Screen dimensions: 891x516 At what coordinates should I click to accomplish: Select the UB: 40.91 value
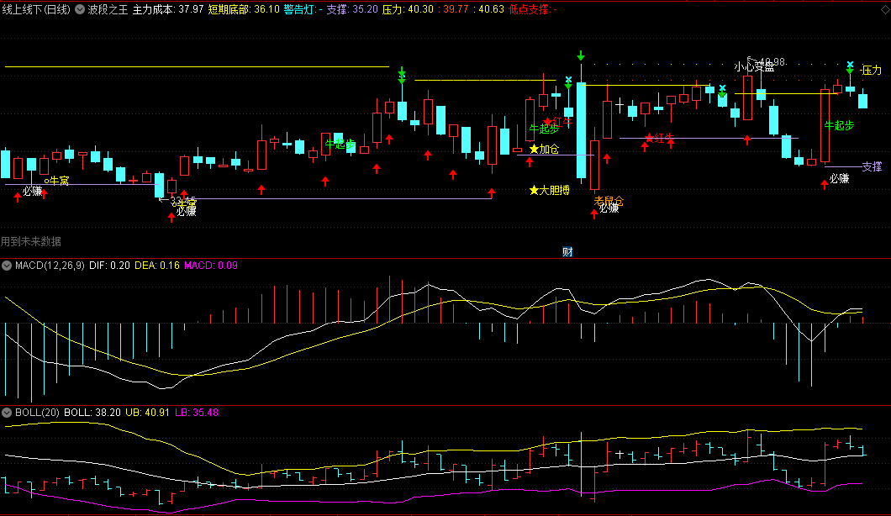click(147, 413)
